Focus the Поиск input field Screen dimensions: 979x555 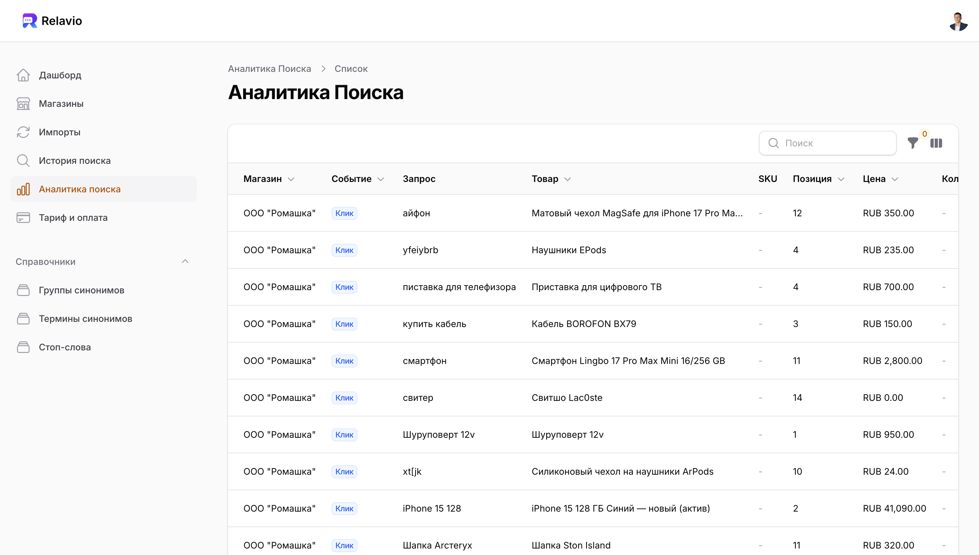point(827,143)
